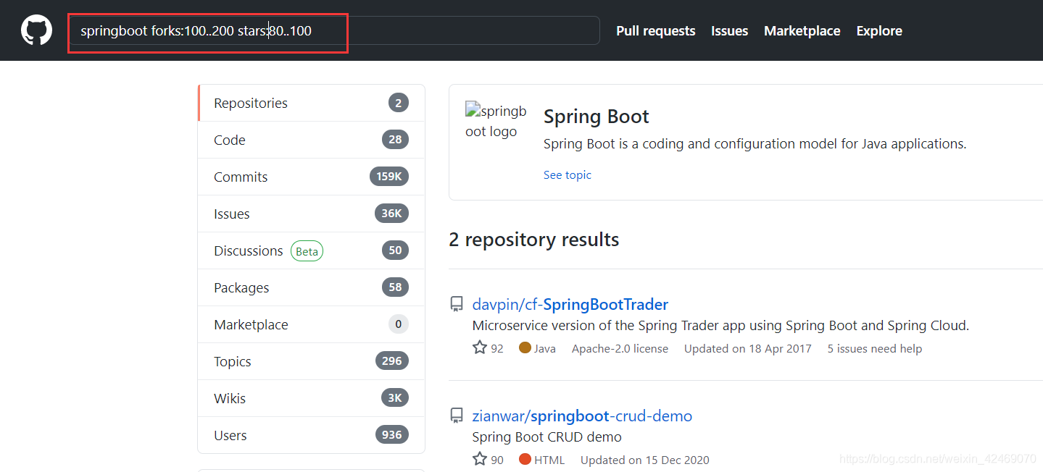Click the Spring Boot topic description text
1043x472 pixels.
tap(755, 144)
